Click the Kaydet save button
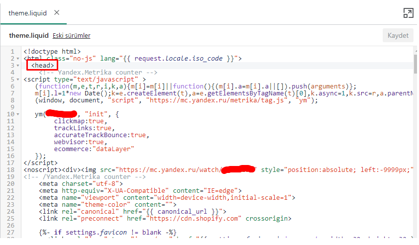 pyautogui.click(x=398, y=35)
